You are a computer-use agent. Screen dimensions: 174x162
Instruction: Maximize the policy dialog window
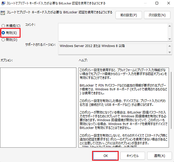point(157,3)
